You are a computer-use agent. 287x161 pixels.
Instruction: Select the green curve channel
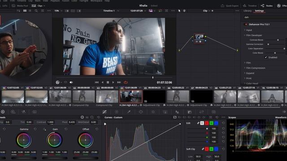(x=211, y=123)
